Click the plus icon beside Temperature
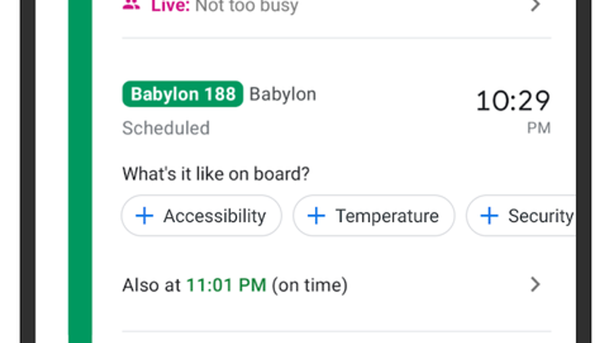 (x=316, y=216)
